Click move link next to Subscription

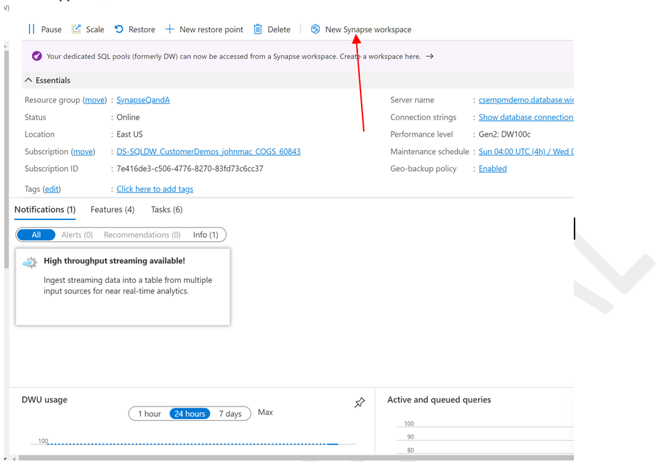tap(83, 151)
